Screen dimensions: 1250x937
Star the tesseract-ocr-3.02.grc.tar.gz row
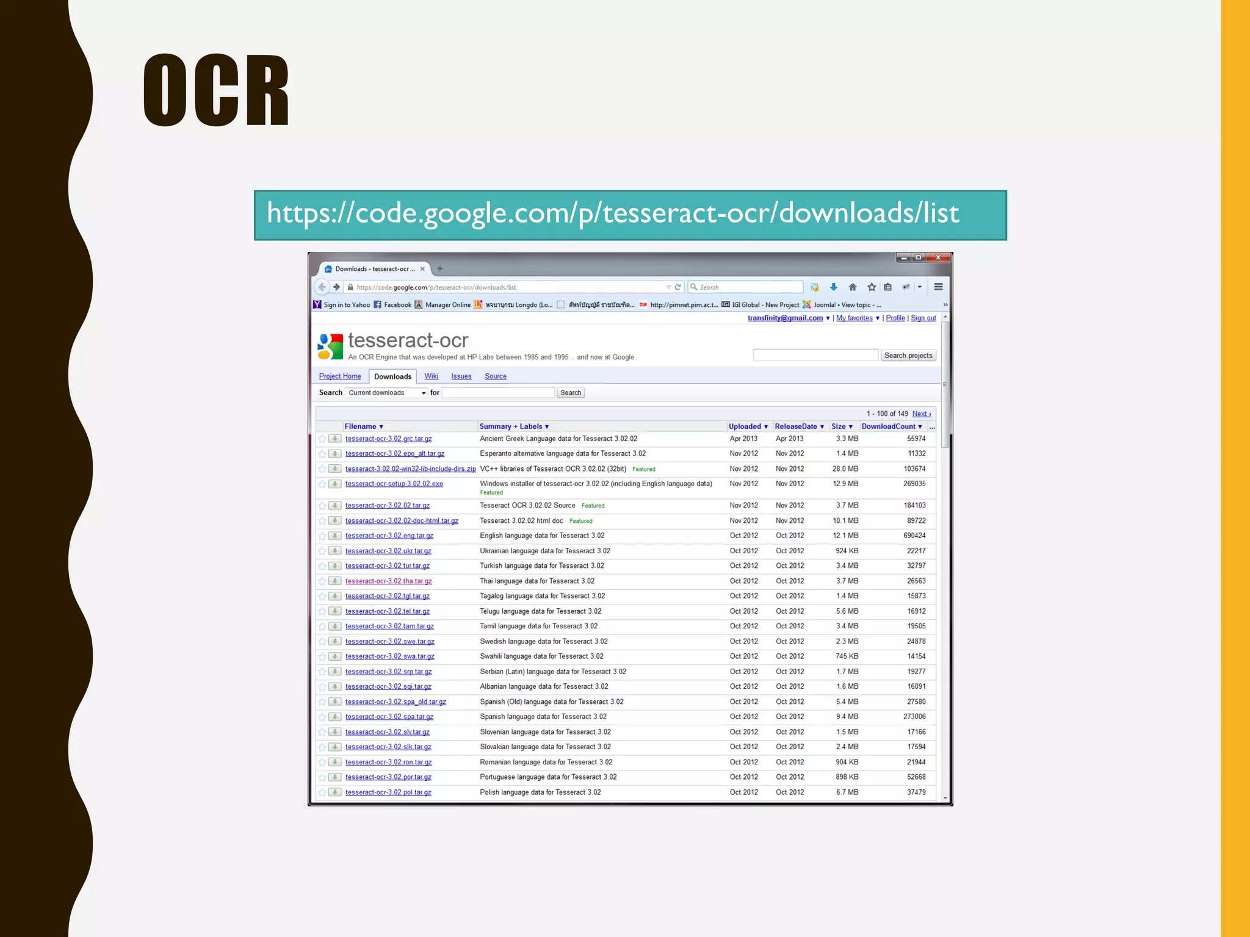click(x=322, y=439)
